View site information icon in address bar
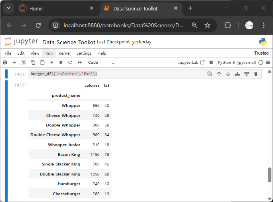Screen dimensions: 273x202 [x=55, y=25]
